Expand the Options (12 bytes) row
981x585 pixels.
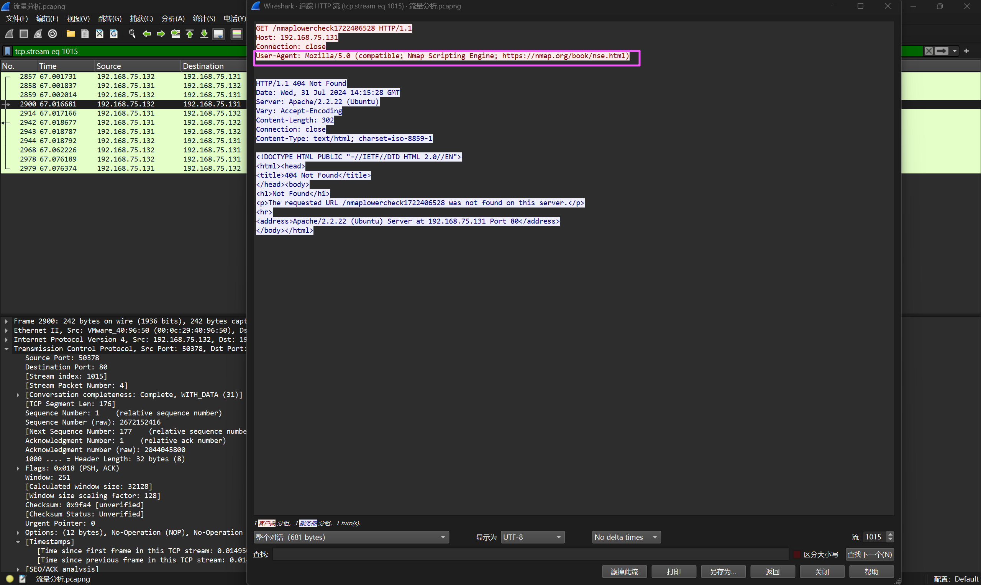click(18, 533)
